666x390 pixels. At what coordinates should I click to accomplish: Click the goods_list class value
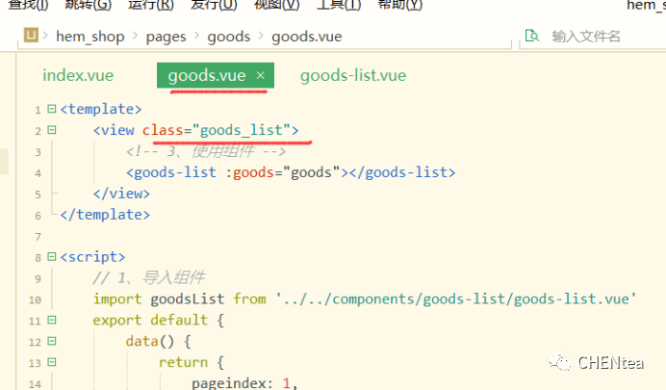242,130
